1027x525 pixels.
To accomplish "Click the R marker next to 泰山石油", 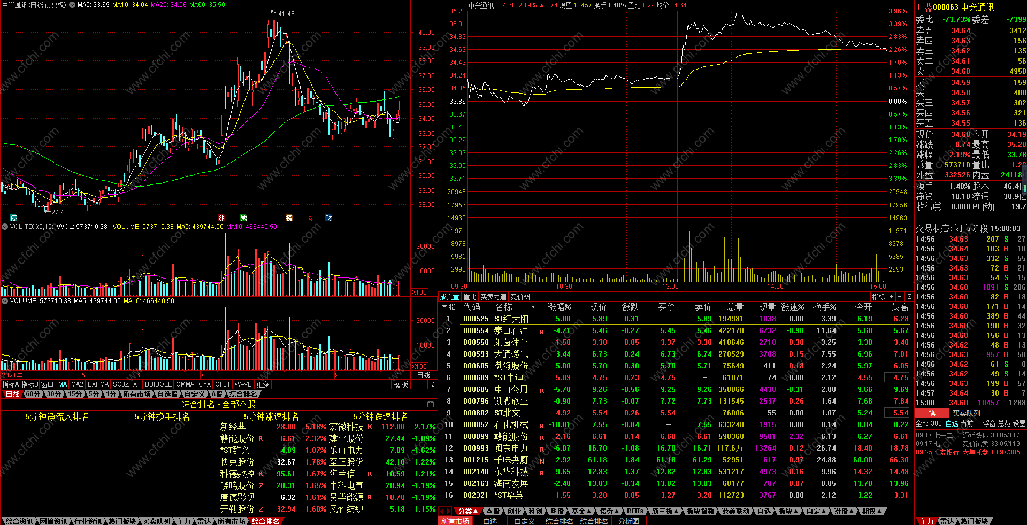I will [x=542, y=332].
